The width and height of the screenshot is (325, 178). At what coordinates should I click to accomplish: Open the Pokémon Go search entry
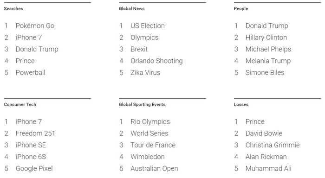(x=35, y=26)
